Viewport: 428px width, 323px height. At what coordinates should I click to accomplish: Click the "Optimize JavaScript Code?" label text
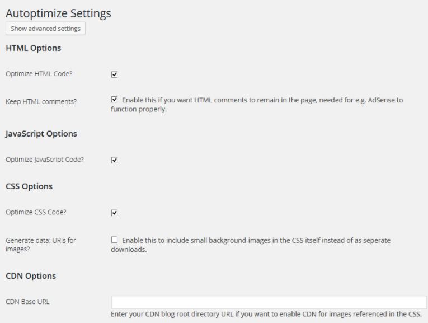(x=45, y=160)
